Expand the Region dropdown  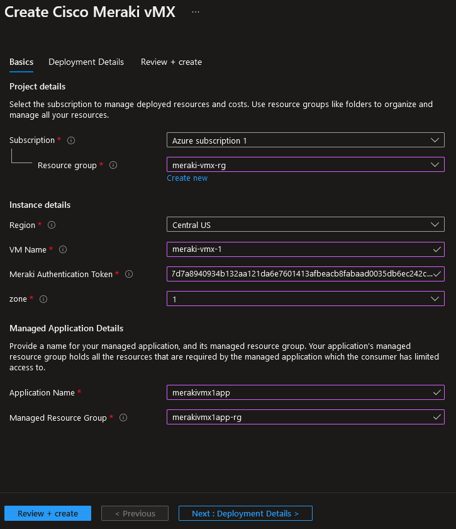coord(305,225)
